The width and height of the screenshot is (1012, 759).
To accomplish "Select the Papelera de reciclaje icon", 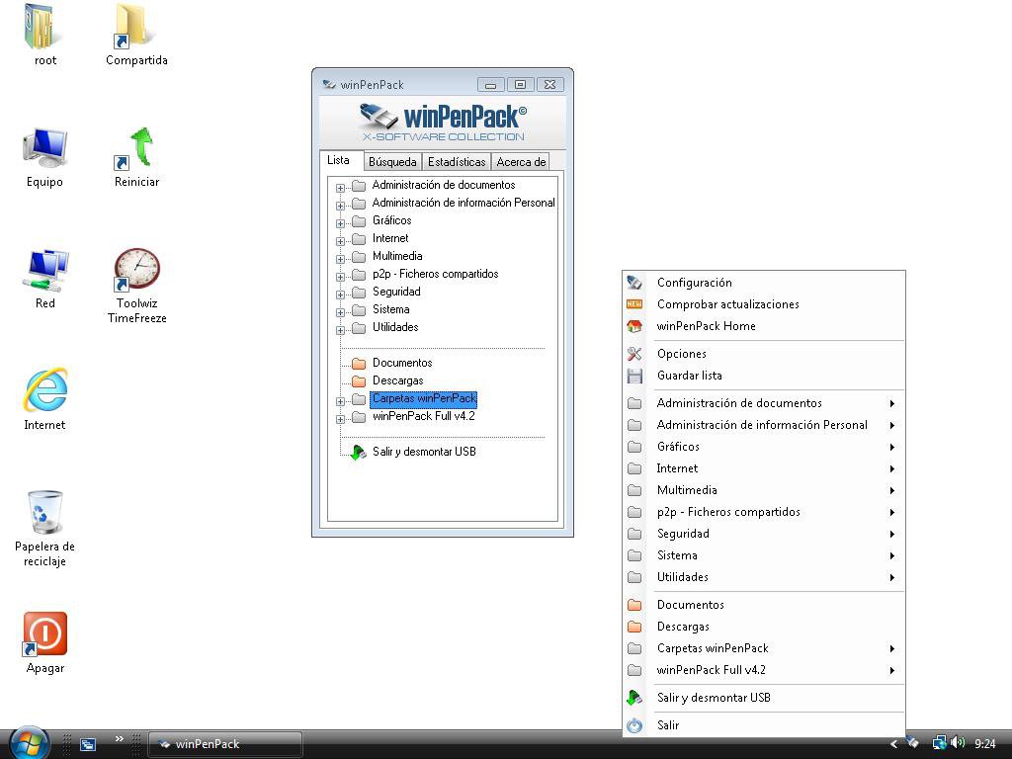I will pyautogui.click(x=44, y=512).
